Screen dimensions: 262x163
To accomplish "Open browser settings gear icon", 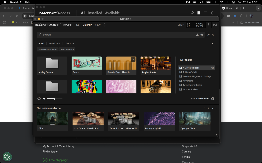I will click(39, 99).
